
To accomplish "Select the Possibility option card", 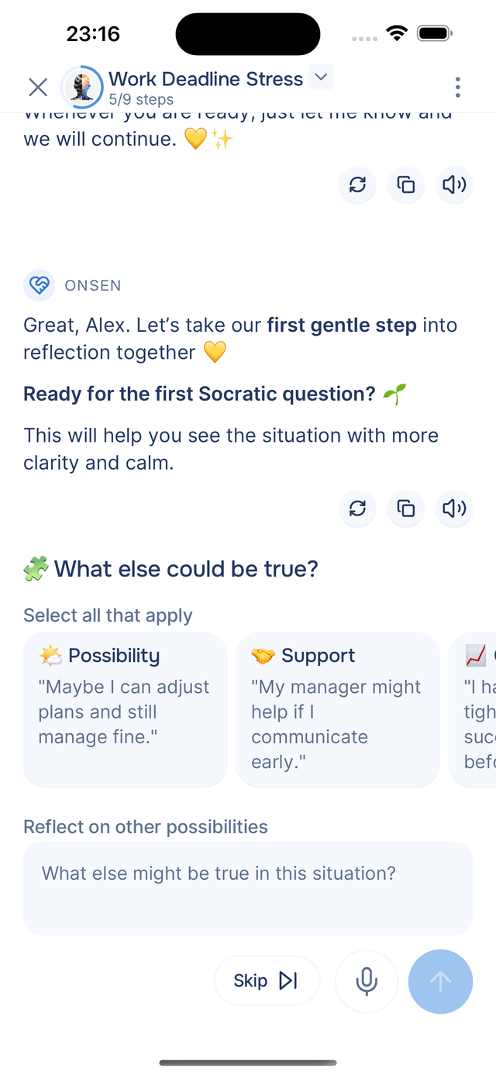I will tap(125, 709).
